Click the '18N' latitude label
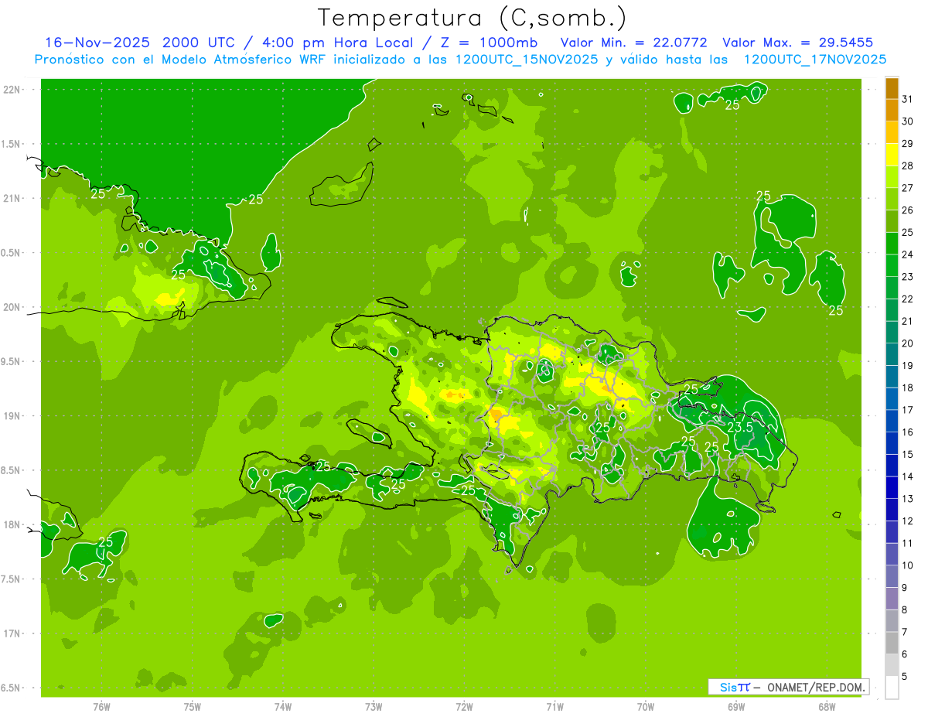The width and height of the screenshot is (928, 717). point(12,524)
